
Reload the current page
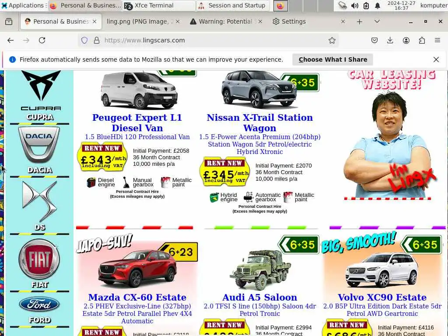[x=42, y=40]
